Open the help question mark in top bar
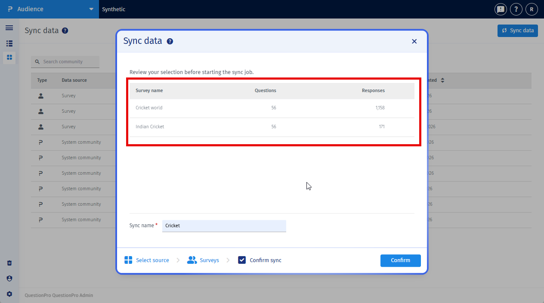 click(x=516, y=9)
